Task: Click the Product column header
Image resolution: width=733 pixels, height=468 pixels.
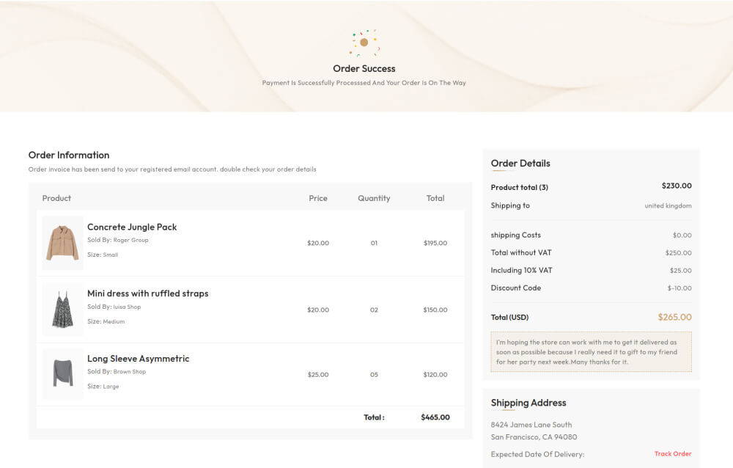Action: point(56,198)
